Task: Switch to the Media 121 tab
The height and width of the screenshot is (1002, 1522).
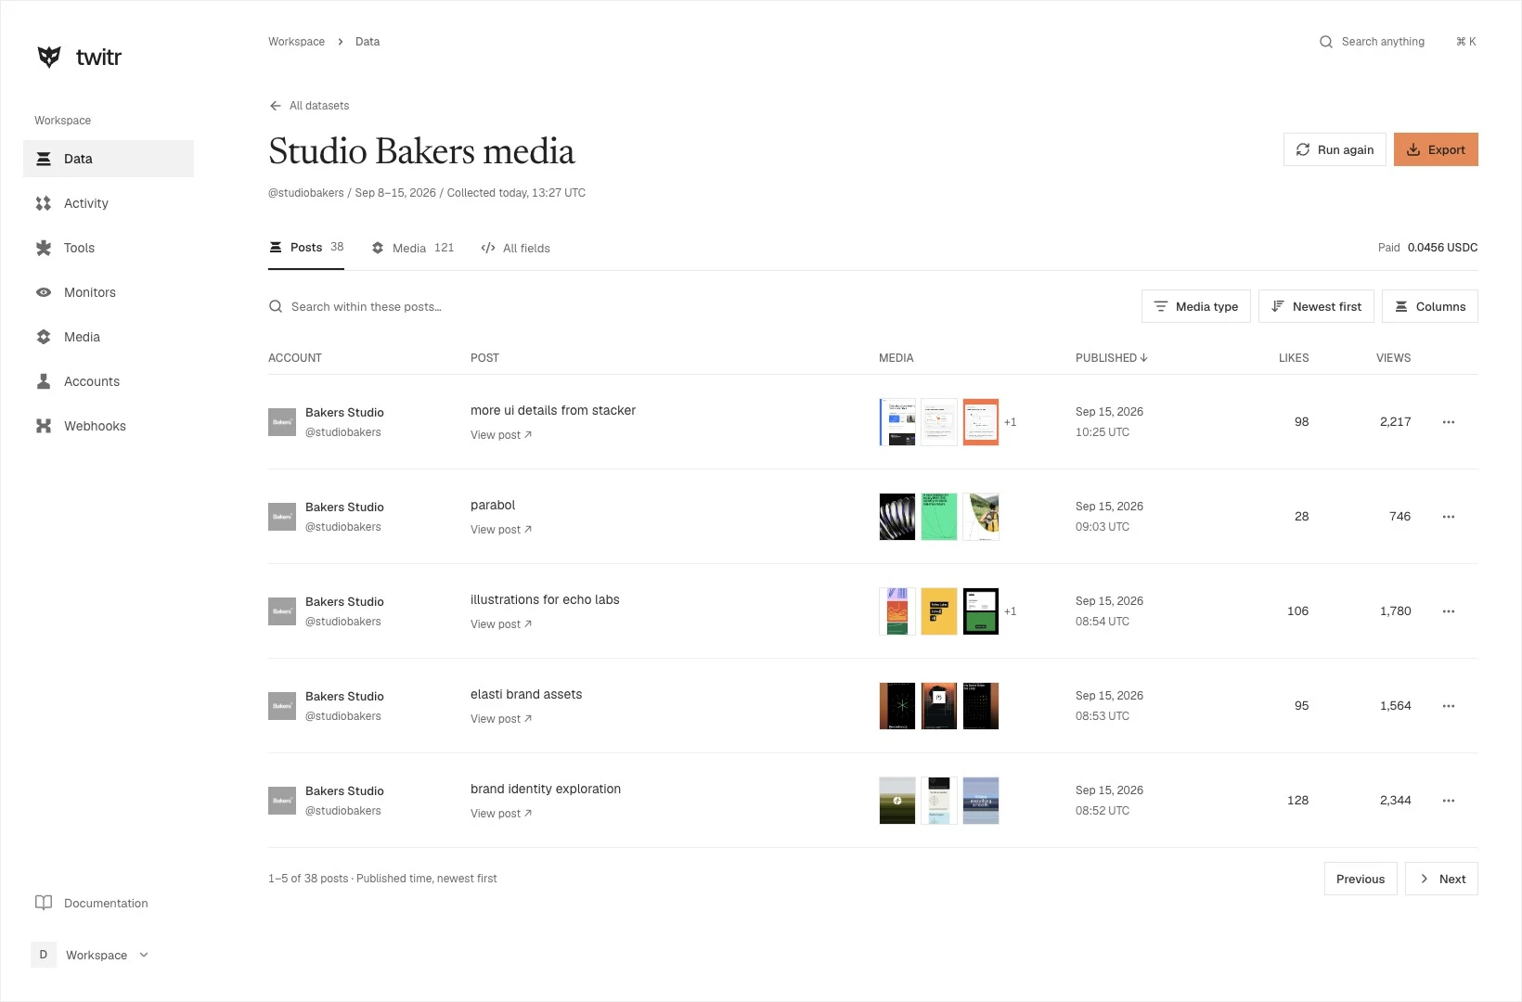Action: click(413, 248)
